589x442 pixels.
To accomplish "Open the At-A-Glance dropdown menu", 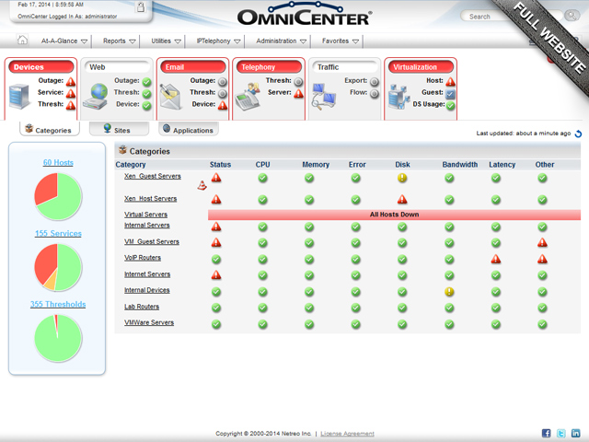I will pyautogui.click(x=64, y=41).
